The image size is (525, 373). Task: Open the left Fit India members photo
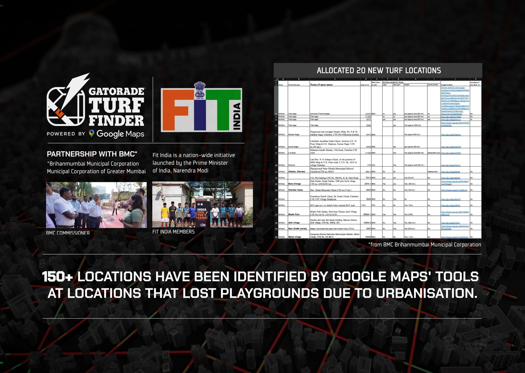pyautogui.click(x=203, y=204)
